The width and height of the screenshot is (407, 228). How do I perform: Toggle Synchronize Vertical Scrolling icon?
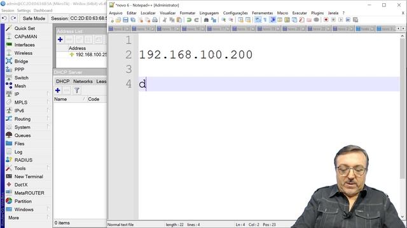pyautogui.click(x=240, y=20)
